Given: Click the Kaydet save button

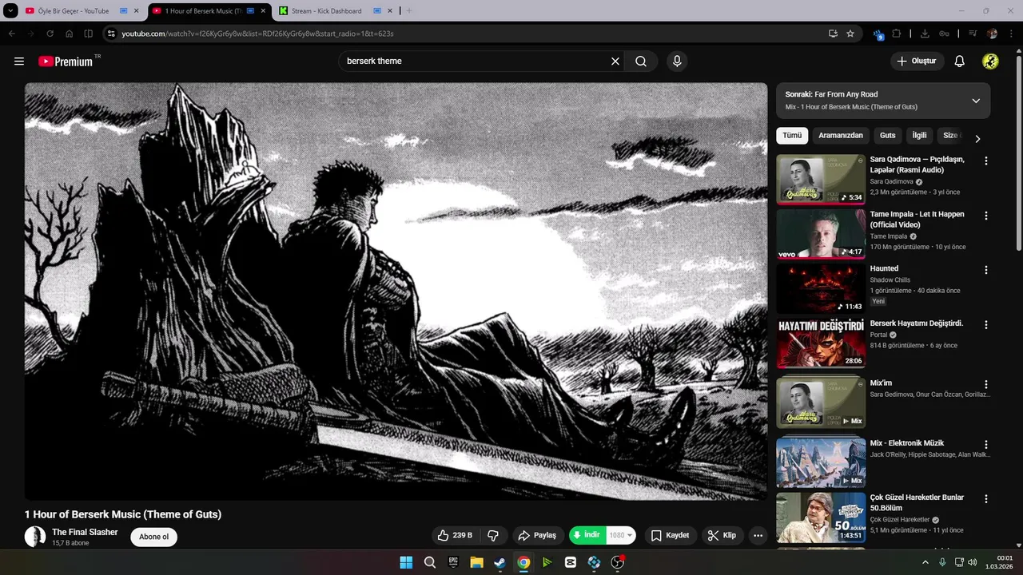Looking at the screenshot, I should (670, 535).
